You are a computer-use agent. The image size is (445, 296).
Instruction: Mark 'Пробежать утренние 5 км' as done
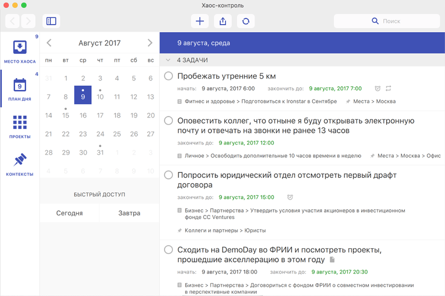[169, 76]
